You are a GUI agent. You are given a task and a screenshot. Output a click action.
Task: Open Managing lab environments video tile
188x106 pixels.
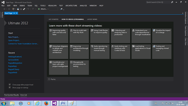[79, 67]
